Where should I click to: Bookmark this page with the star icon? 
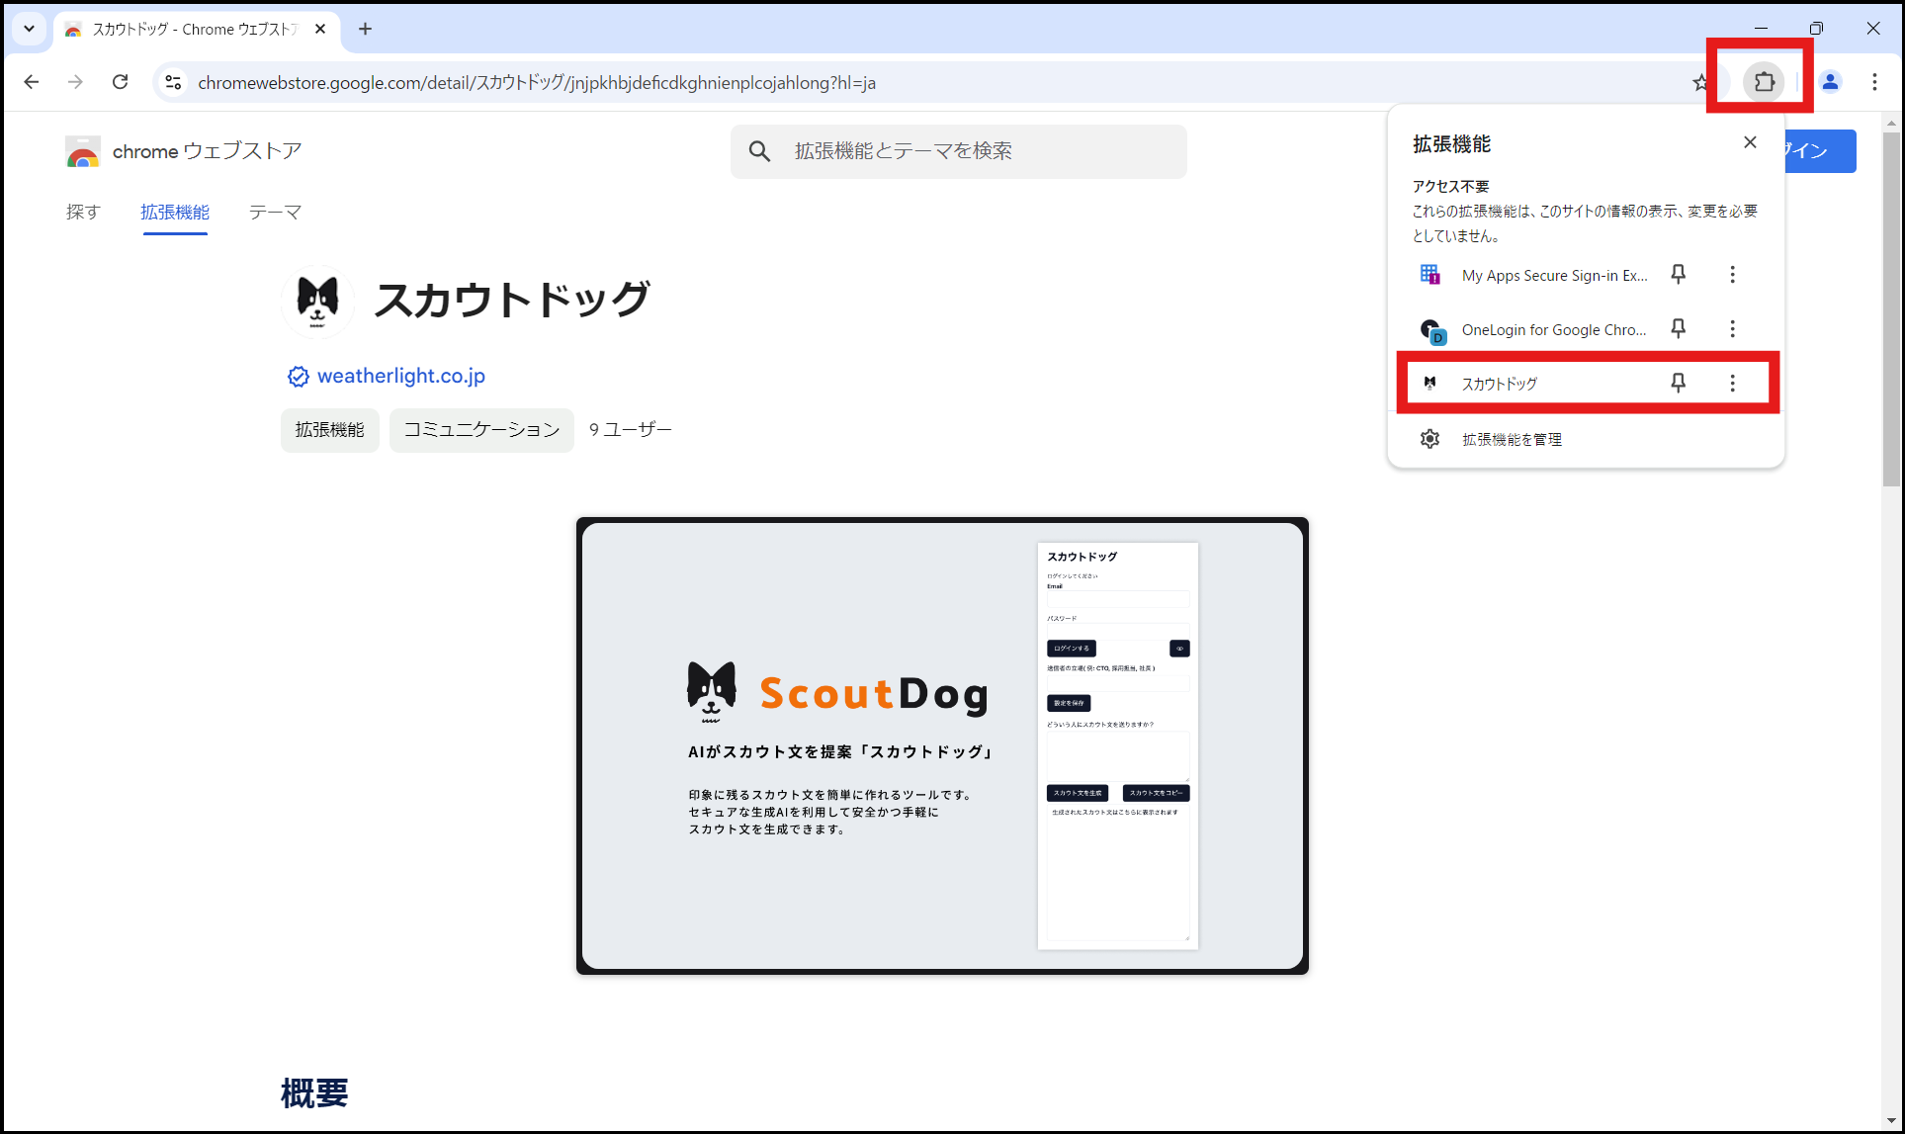pos(1700,82)
